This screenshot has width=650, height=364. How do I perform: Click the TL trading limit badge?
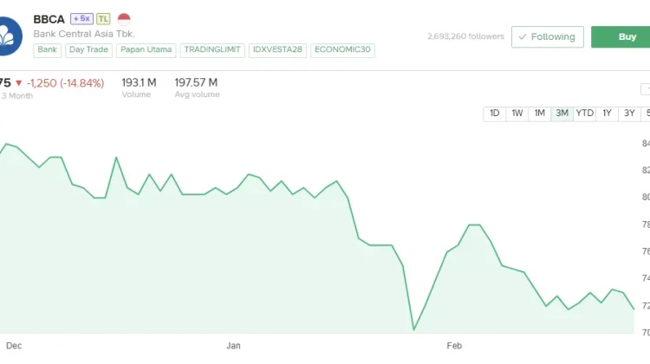pyautogui.click(x=103, y=18)
